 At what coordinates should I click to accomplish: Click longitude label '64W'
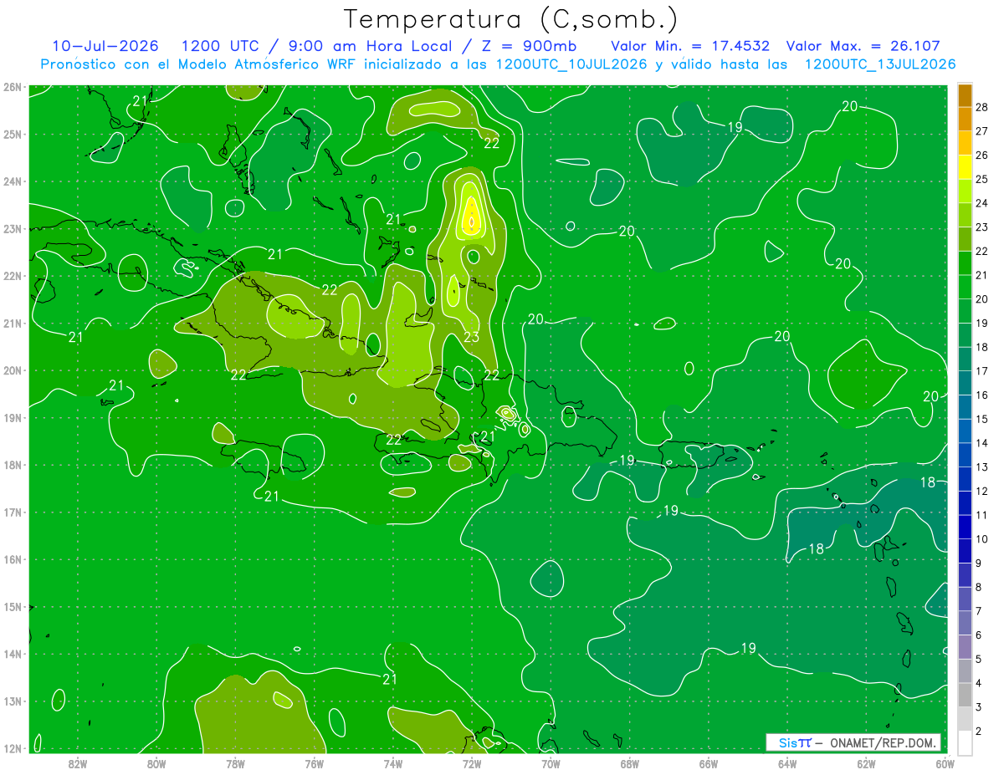[x=787, y=763]
